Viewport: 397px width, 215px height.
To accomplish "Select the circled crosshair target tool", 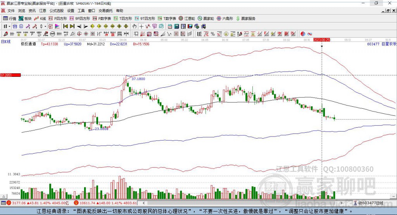I will 79,34.
